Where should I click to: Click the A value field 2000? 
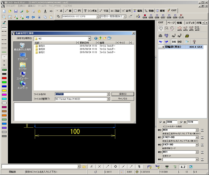click(172, 122)
